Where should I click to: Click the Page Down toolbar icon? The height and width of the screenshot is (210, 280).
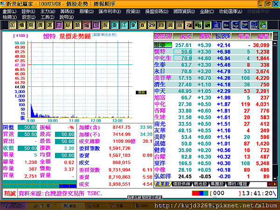(x=245, y=25)
